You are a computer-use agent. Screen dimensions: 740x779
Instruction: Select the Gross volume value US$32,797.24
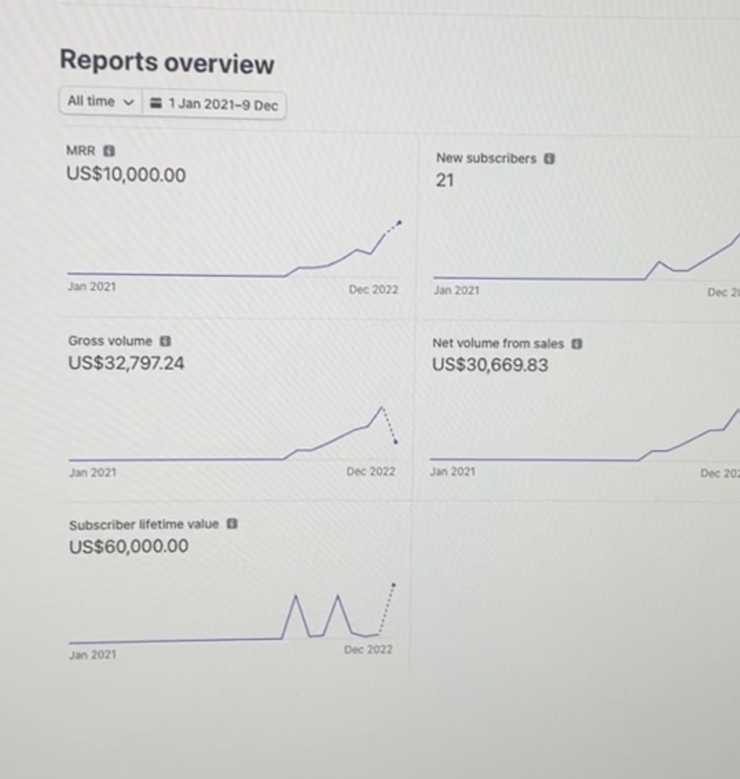(x=126, y=363)
